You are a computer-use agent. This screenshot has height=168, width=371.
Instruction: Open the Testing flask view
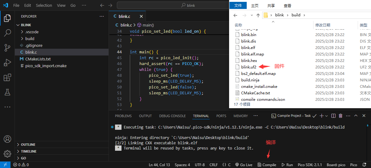coord(7,92)
